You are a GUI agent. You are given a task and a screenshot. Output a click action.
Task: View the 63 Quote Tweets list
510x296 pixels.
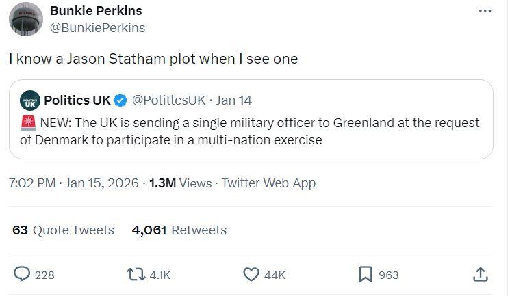(63, 230)
